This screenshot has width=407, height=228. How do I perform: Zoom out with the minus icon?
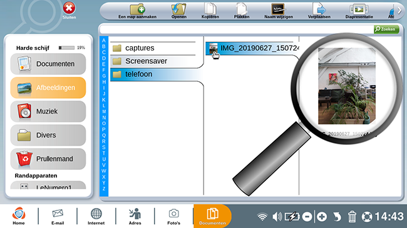point(307,217)
